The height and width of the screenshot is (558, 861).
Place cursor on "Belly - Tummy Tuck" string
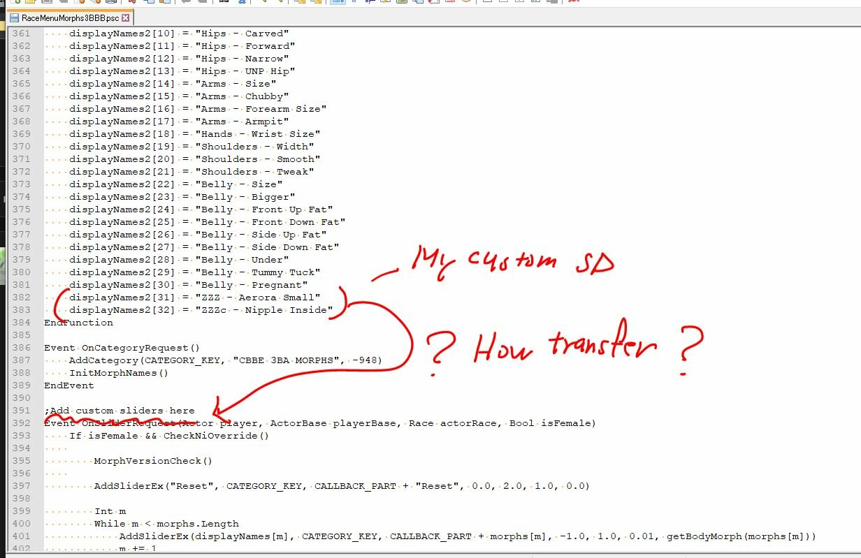pos(257,272)
